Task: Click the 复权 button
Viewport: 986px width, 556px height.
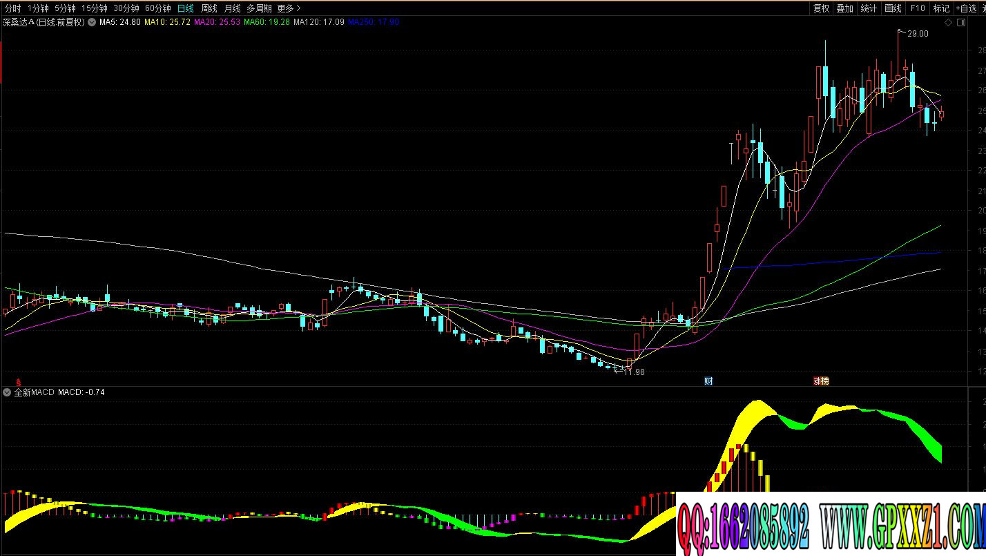Action: pos(821,8)
